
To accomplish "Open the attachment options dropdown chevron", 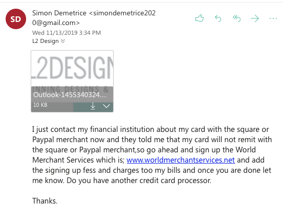I will tap(106, 106).
